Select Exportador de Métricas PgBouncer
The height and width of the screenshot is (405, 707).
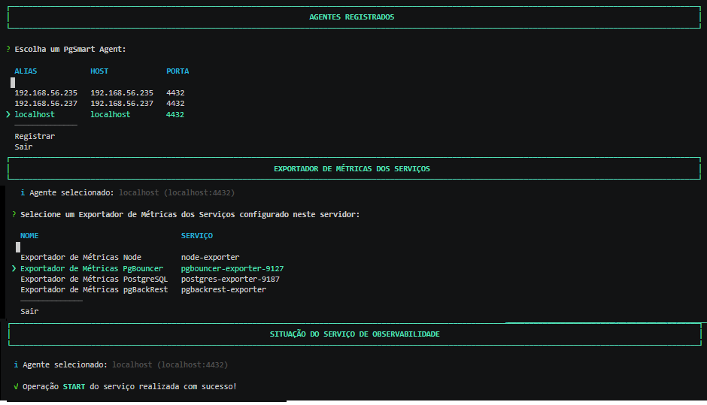point(92,268)
